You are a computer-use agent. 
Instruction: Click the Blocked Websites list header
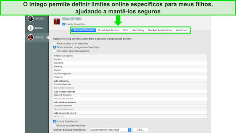(x=130, y=95)
